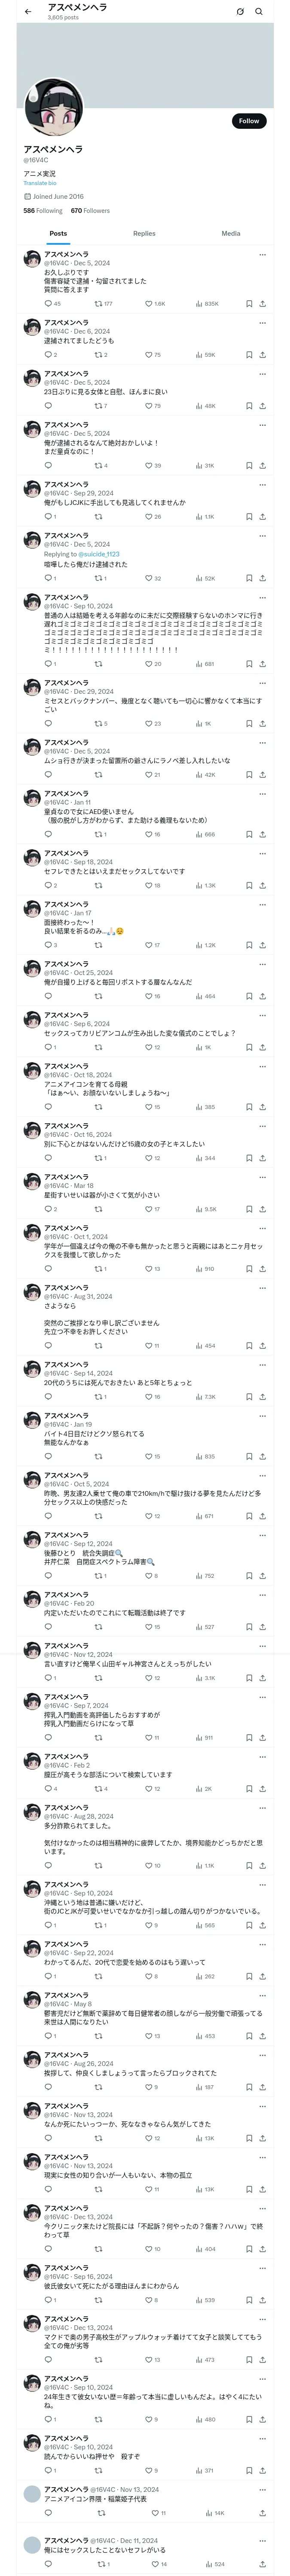
Task: Follow the @16V4C account
Action: [249, 121]
